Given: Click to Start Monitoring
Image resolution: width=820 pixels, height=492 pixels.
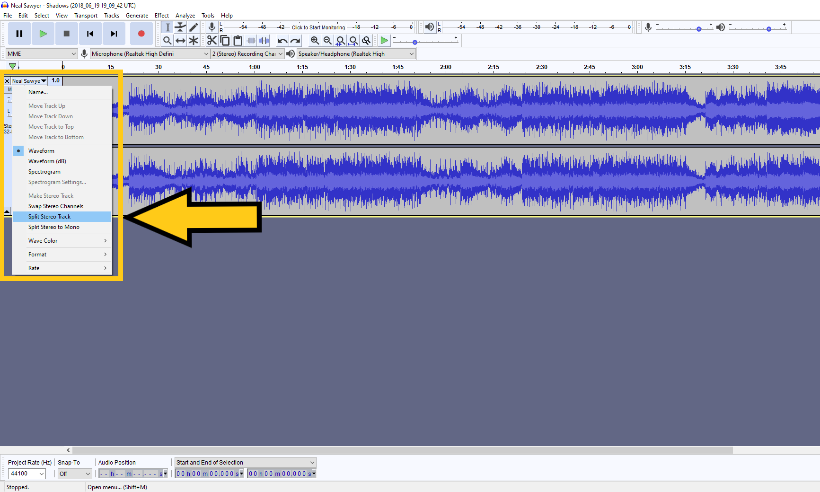Looking at the screenshot, I should (x=318, y=27).
